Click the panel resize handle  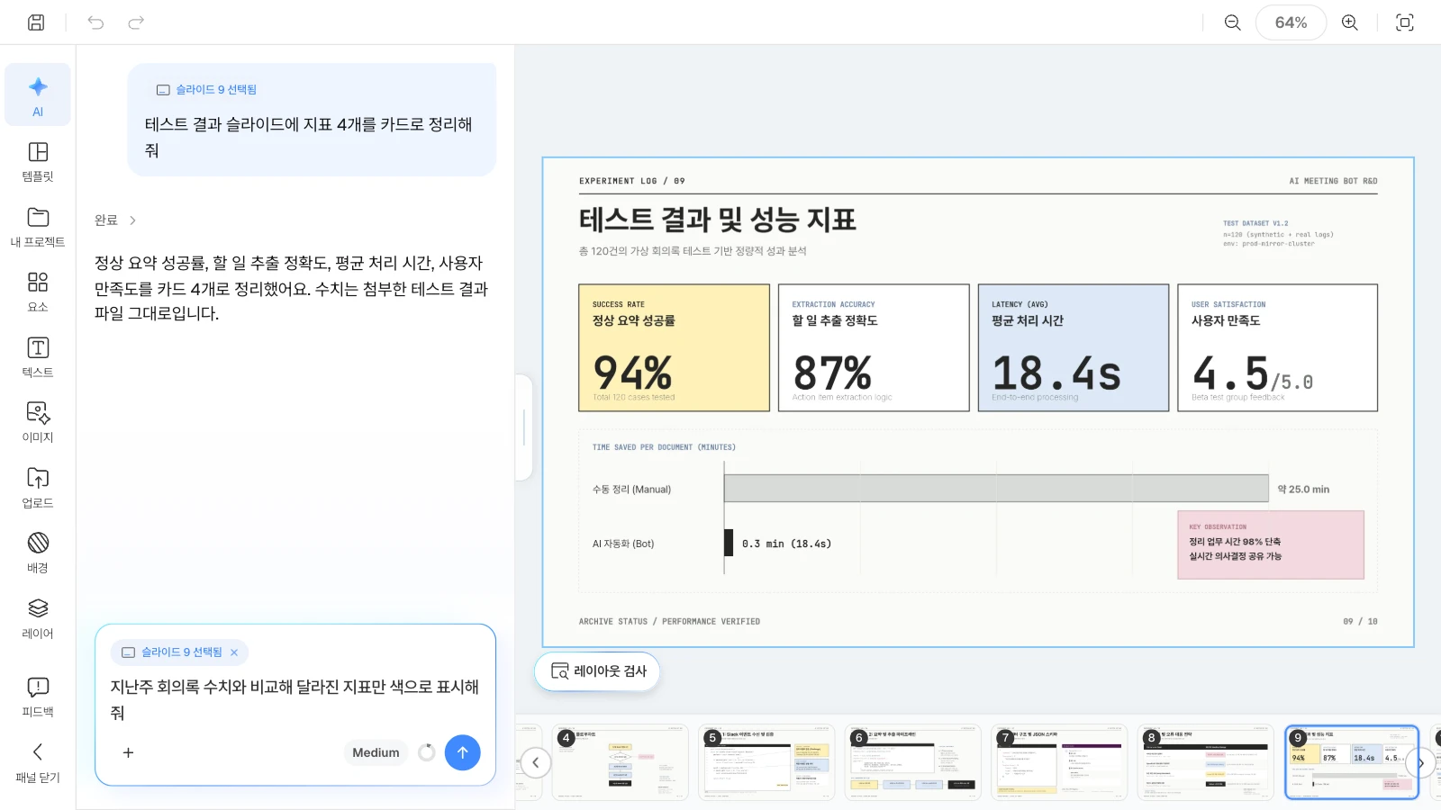point(523,427)
